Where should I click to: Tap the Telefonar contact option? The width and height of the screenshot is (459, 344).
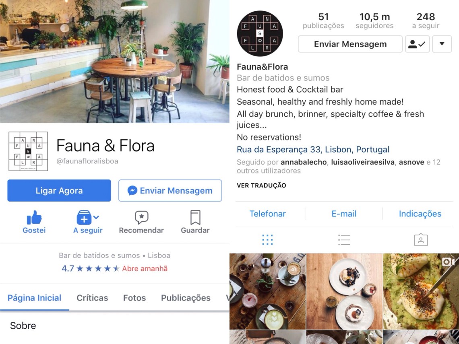(x=267, y=214)
